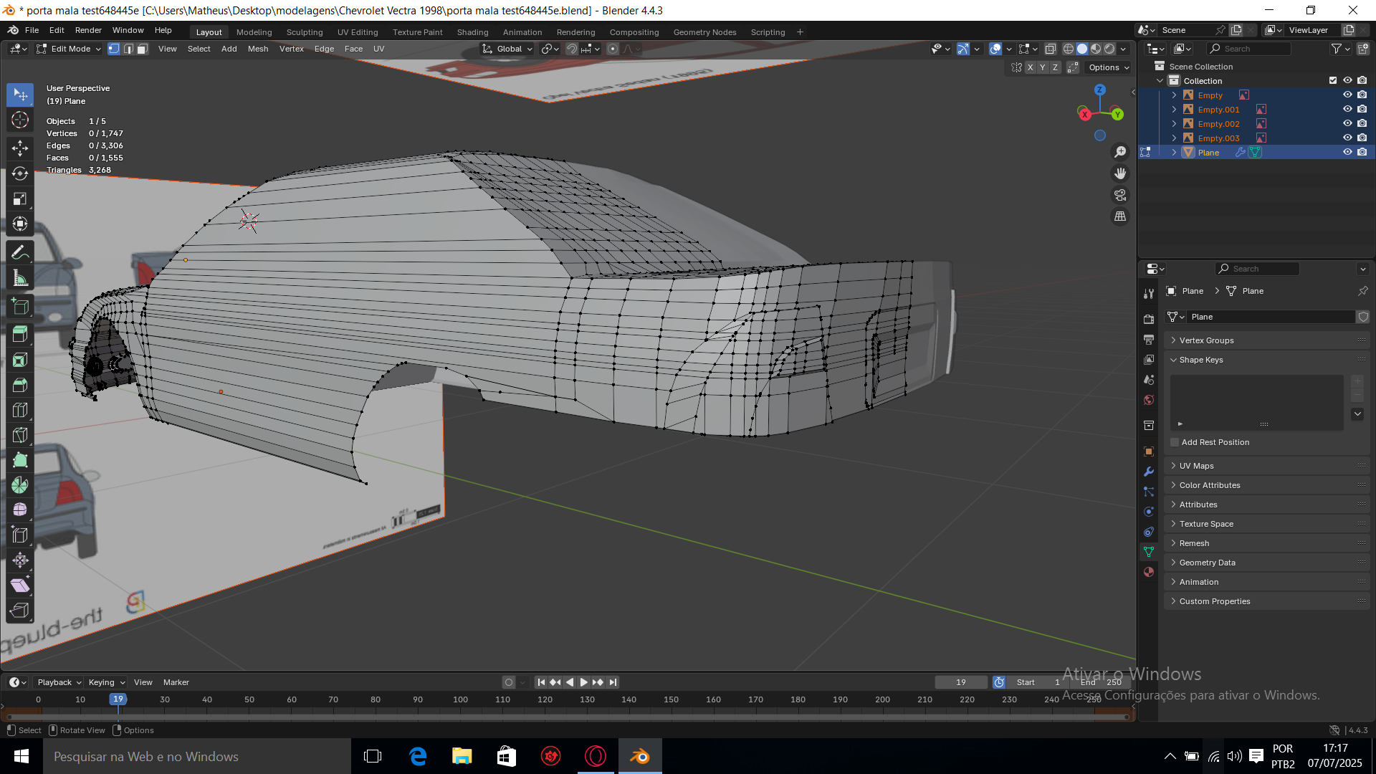The width and height of the screenshot is (1376, 774).
Task: Click the Options button in viewport header
Action: click(1108, 67)
